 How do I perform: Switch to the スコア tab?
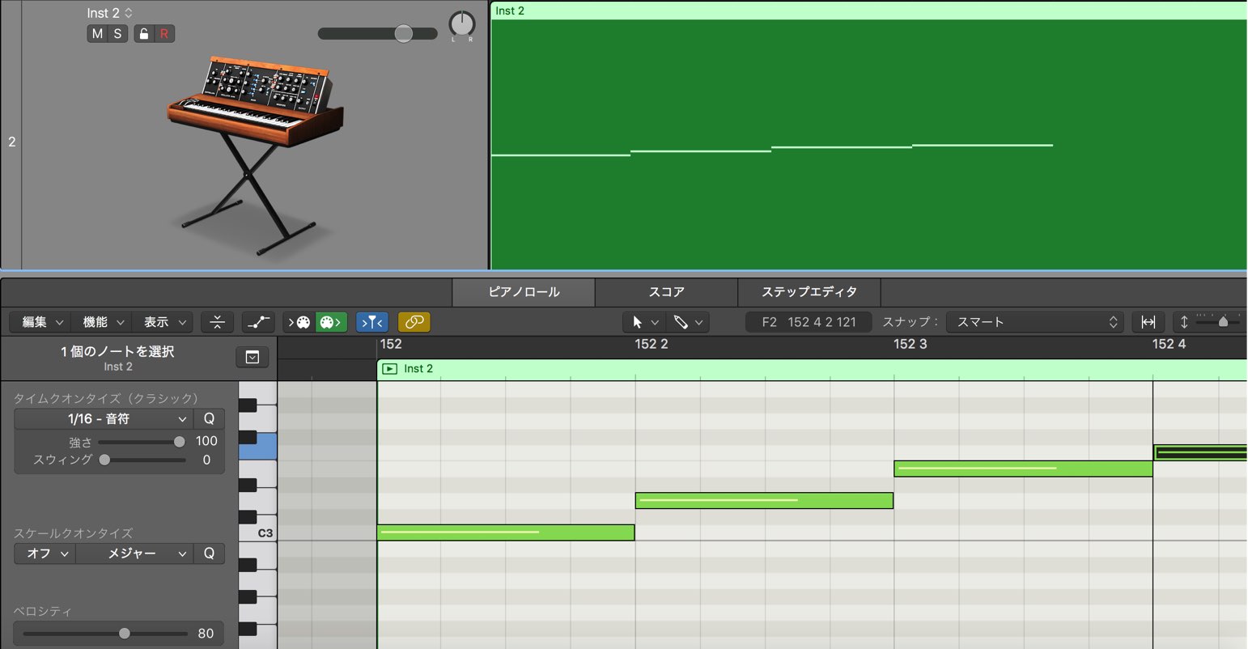[x=666, y=292]
